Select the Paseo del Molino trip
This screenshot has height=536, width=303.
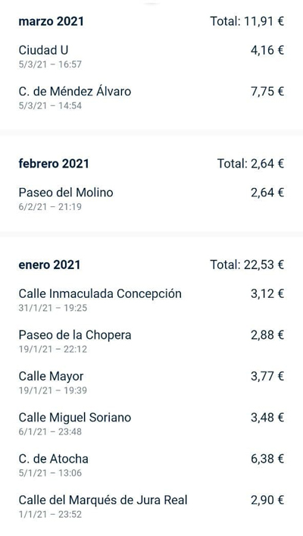click(x=151, y=199)
